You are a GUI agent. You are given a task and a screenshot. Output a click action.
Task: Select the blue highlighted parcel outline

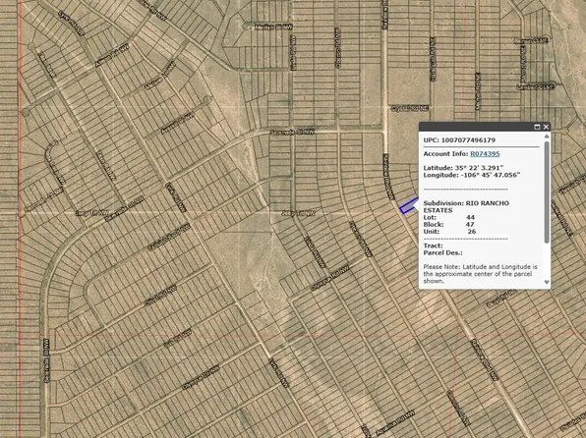coord(408,206)
